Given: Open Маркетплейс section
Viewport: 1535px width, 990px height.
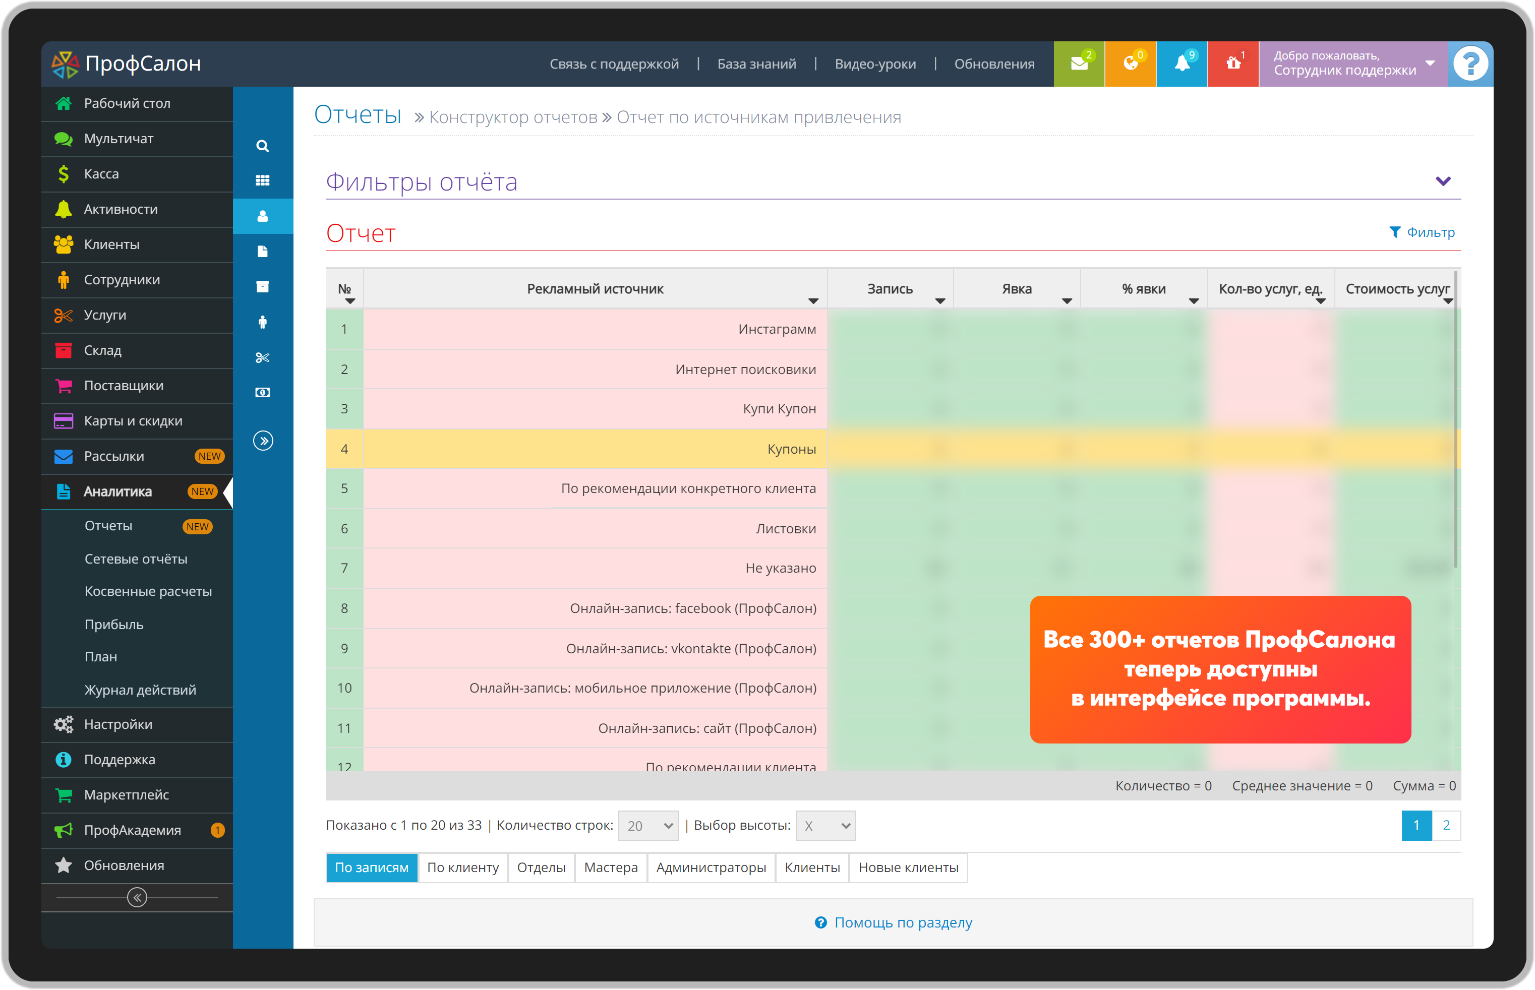Looking at the screenshot, I should (137, 795).
